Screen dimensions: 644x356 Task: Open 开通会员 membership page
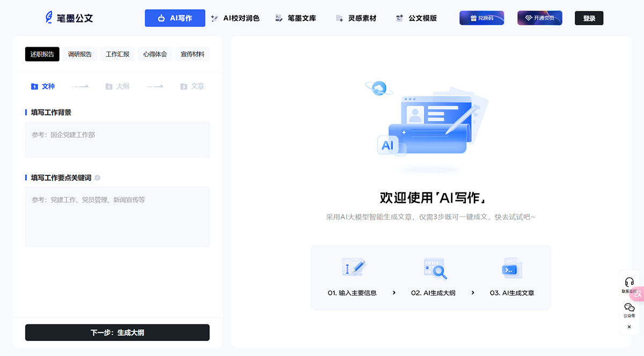[539, 18]
